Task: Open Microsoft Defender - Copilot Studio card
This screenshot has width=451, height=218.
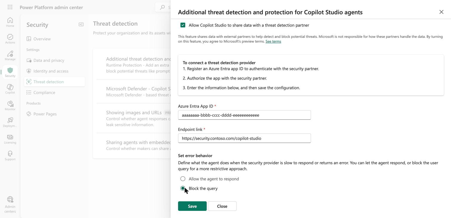Action: point(134,91)
